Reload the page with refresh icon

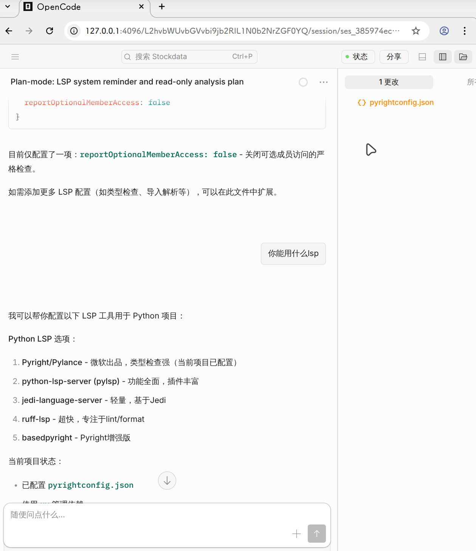[50, 31]
